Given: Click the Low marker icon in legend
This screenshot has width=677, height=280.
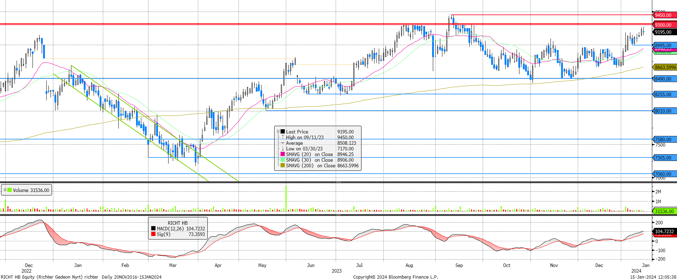Looking at the screenshot, I should (283, 149).
